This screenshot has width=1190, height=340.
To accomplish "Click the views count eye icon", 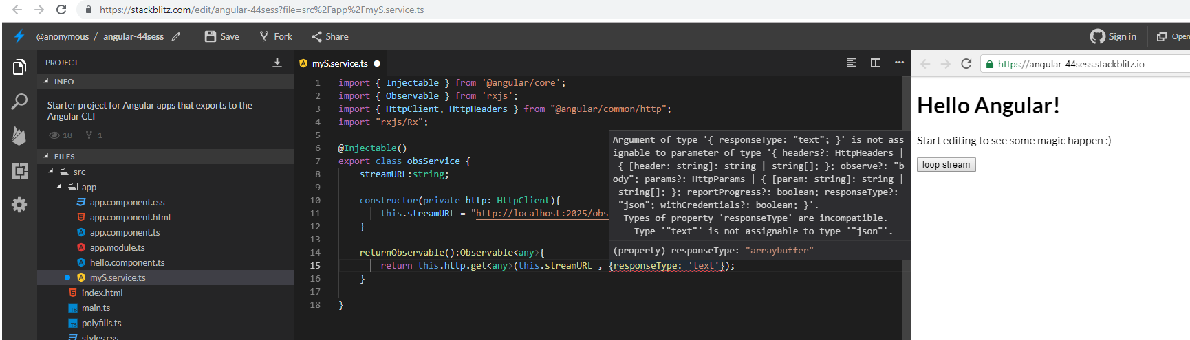I will [54, 135].
